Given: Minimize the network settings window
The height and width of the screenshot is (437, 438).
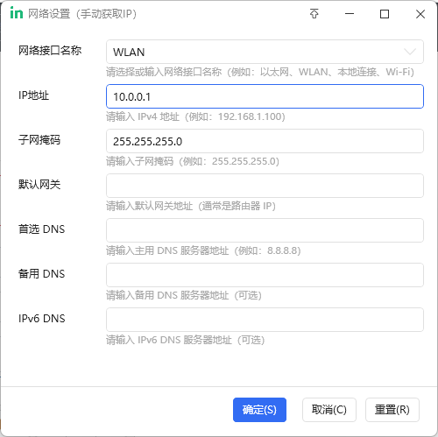Looking at the screenshot, I should tap(350, 14).
